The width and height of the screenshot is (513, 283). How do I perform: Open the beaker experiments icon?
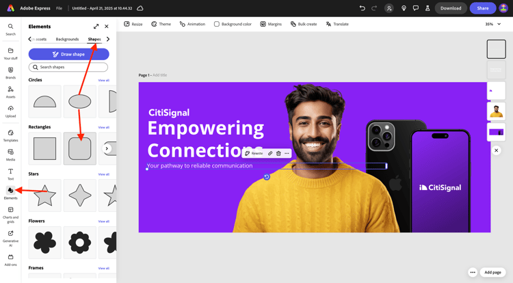428,8
